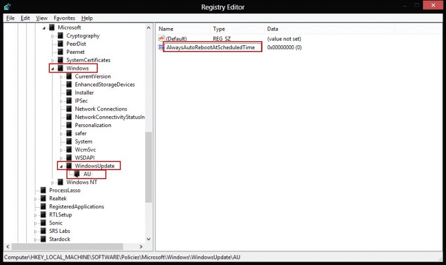Click the REG_SZ type cell
This screenshot has height=265, width=446.
pyautogui.click(x=222, y=39)
